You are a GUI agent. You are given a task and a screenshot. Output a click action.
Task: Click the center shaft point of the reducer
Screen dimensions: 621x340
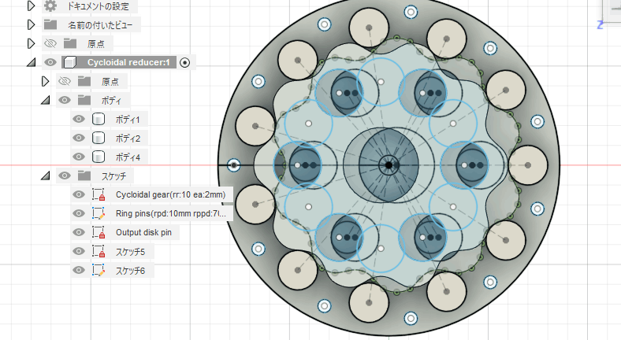click(389, 165)
